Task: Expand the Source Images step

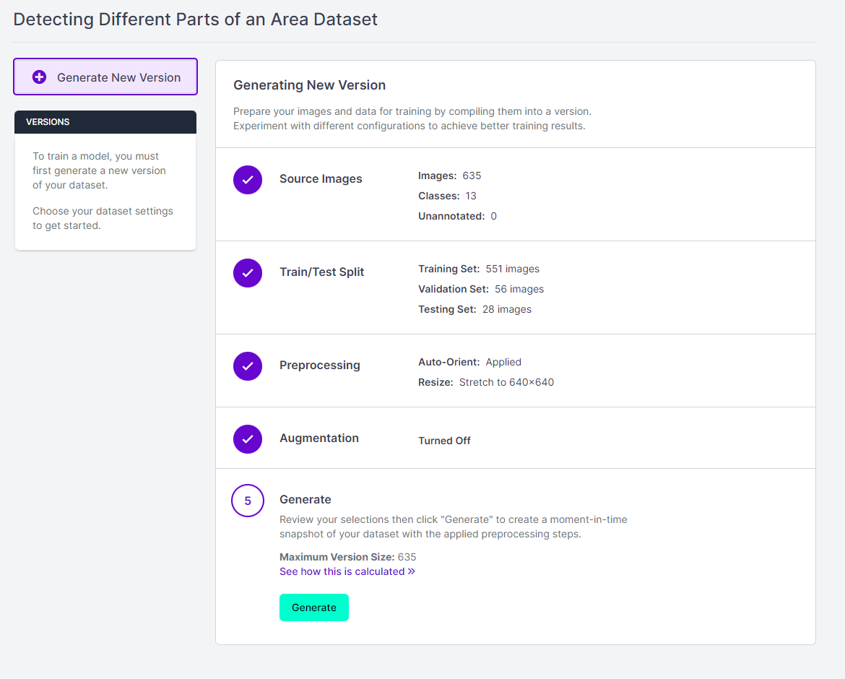Action: click(x=321, y=179)
